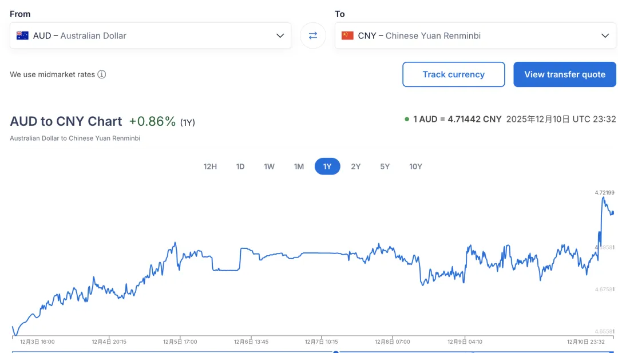Click the chart's peak point near 4.72199
Screen dimensions: 618x353
click(603, 198)
